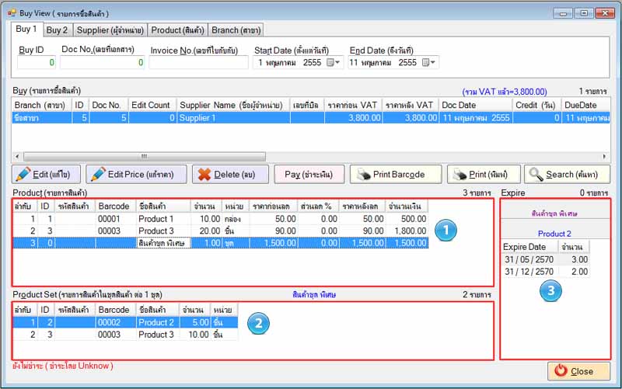This screenshot has width=622, height=389.
Task: Click the Product 2 label in Expire panel
Action: (554, 234)
